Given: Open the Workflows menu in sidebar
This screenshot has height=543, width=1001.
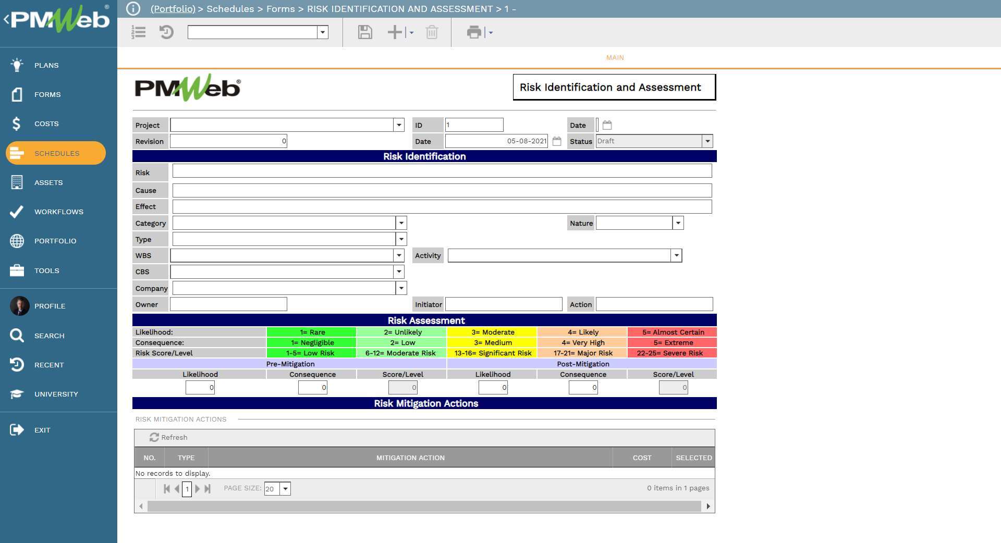Looking at the screenshot, I should click(58, 212).
